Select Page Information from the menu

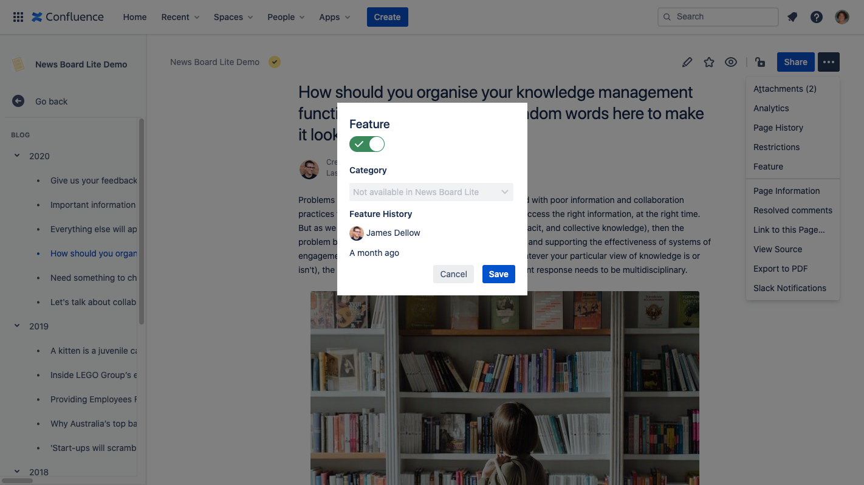click(x=792, y=191)
